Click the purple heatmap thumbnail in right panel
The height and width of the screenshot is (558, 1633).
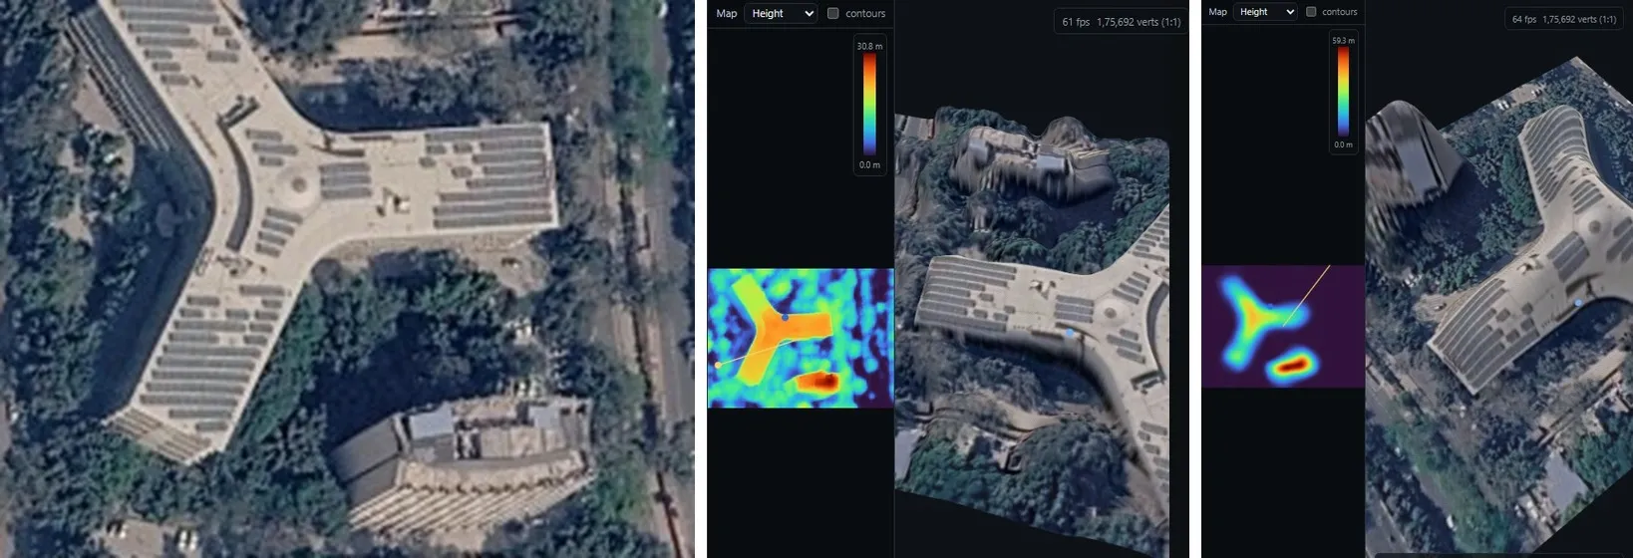click(1282, 326)
